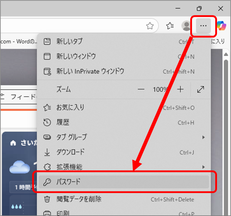Decrease zoom with the minus button
Viewport: 231px width, 216px height.
[141, 89]
